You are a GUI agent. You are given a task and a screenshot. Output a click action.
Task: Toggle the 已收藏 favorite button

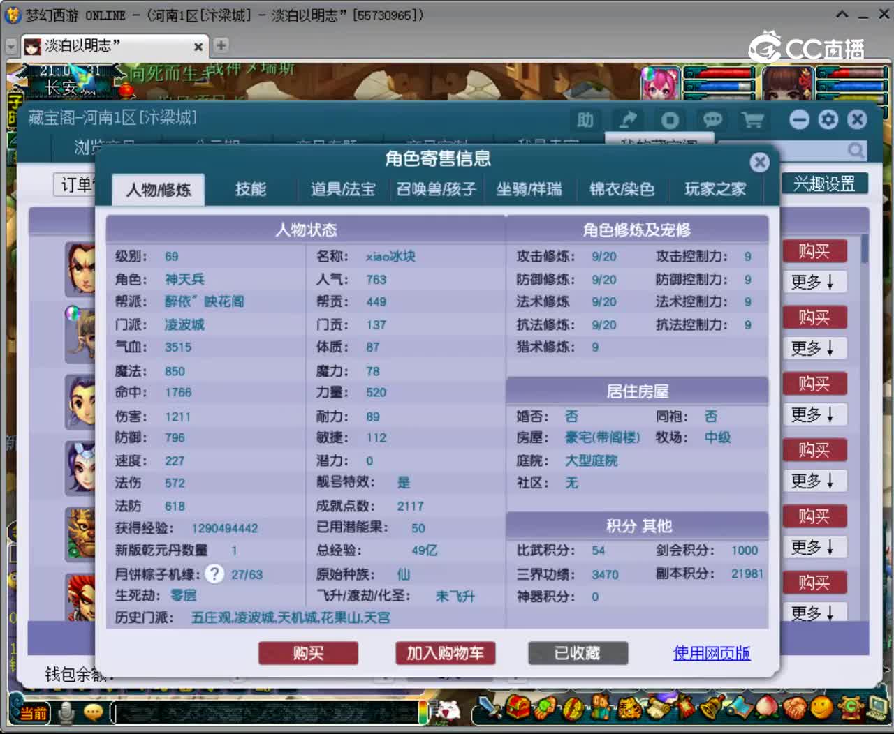[x=578, y=653]
